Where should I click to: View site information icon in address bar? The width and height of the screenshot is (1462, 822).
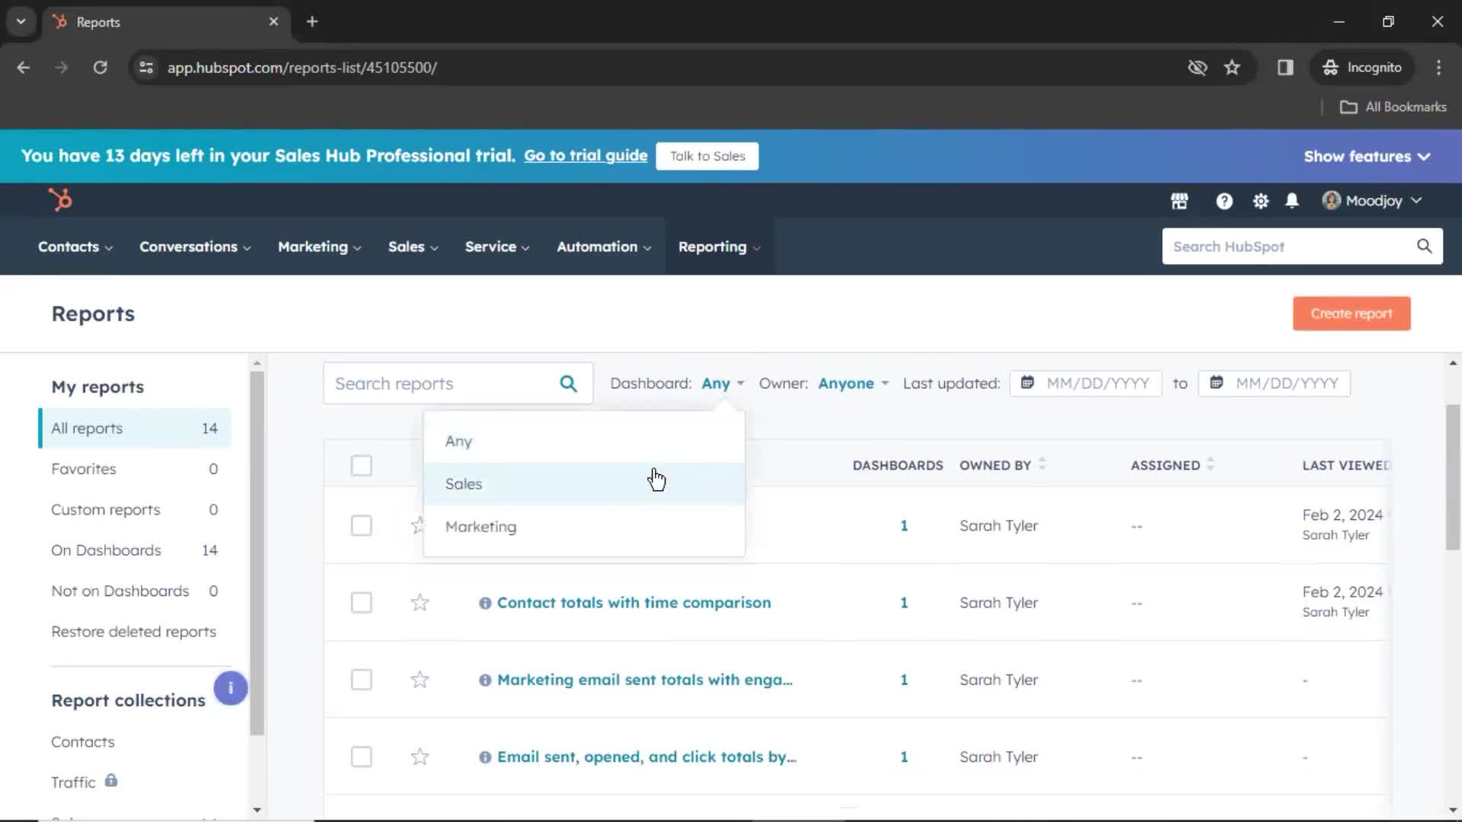(146, 67)
